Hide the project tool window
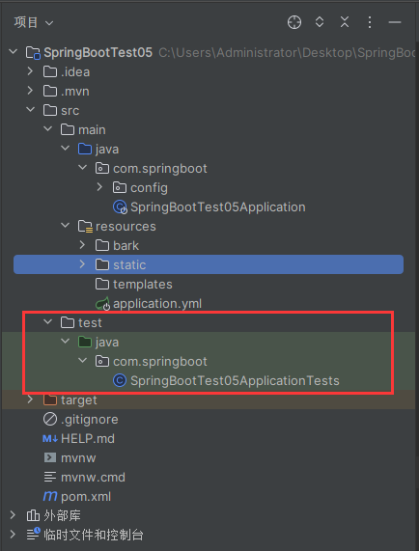Screen dimensions: 419x551 [x=395, y=22]
